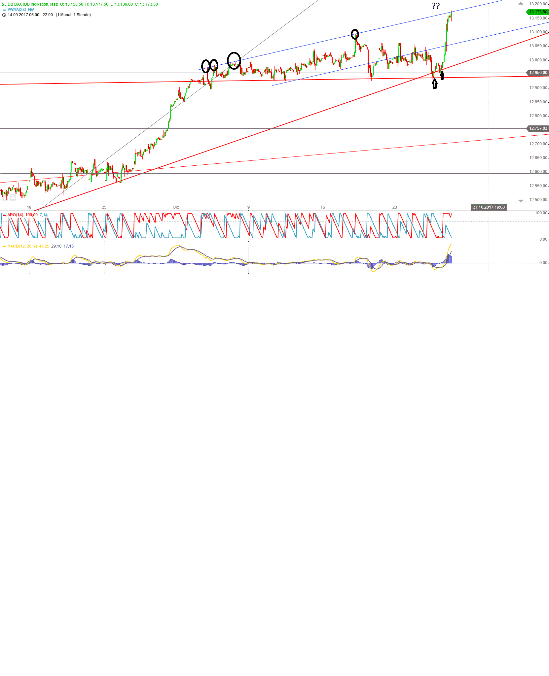Screen dimensions: 549x676
Task: Click the ARO scale value 100,00 on the right axis
Action: 541,213
